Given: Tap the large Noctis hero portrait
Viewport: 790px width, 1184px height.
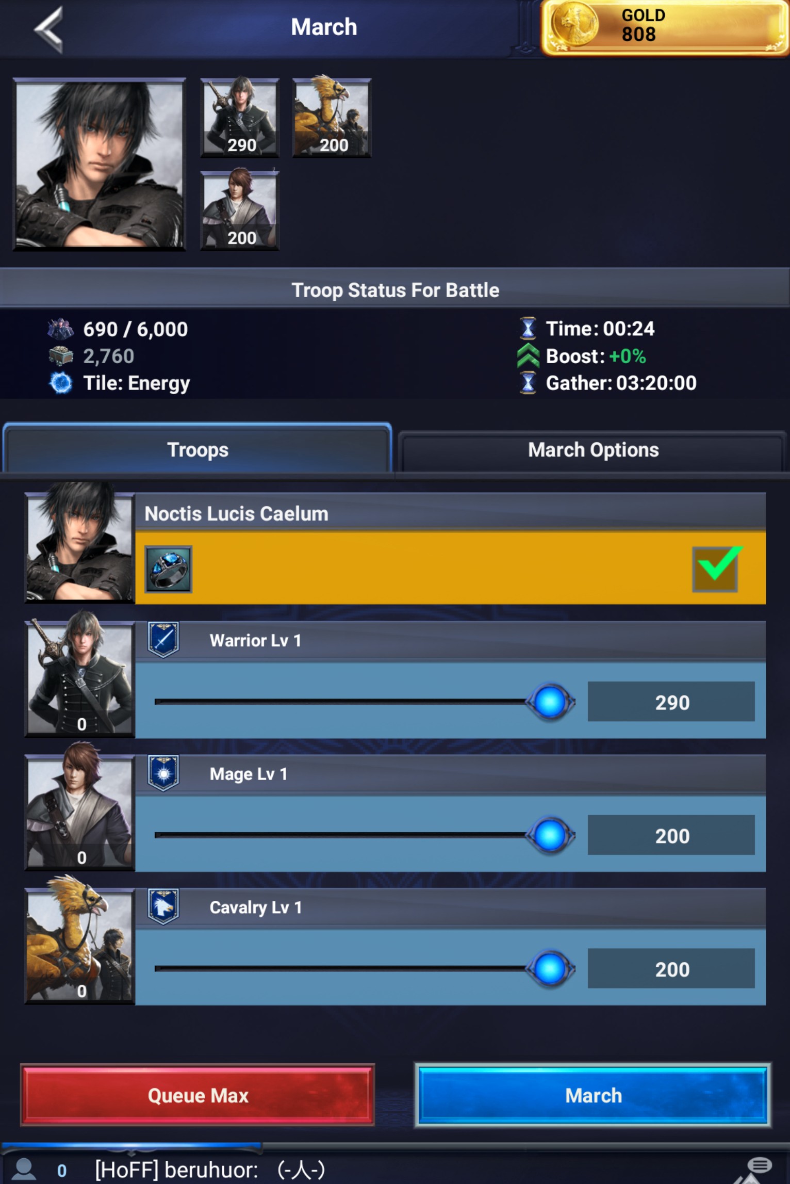Looking at the screenshot, I should pyautogui.click(x=99, y=164).
